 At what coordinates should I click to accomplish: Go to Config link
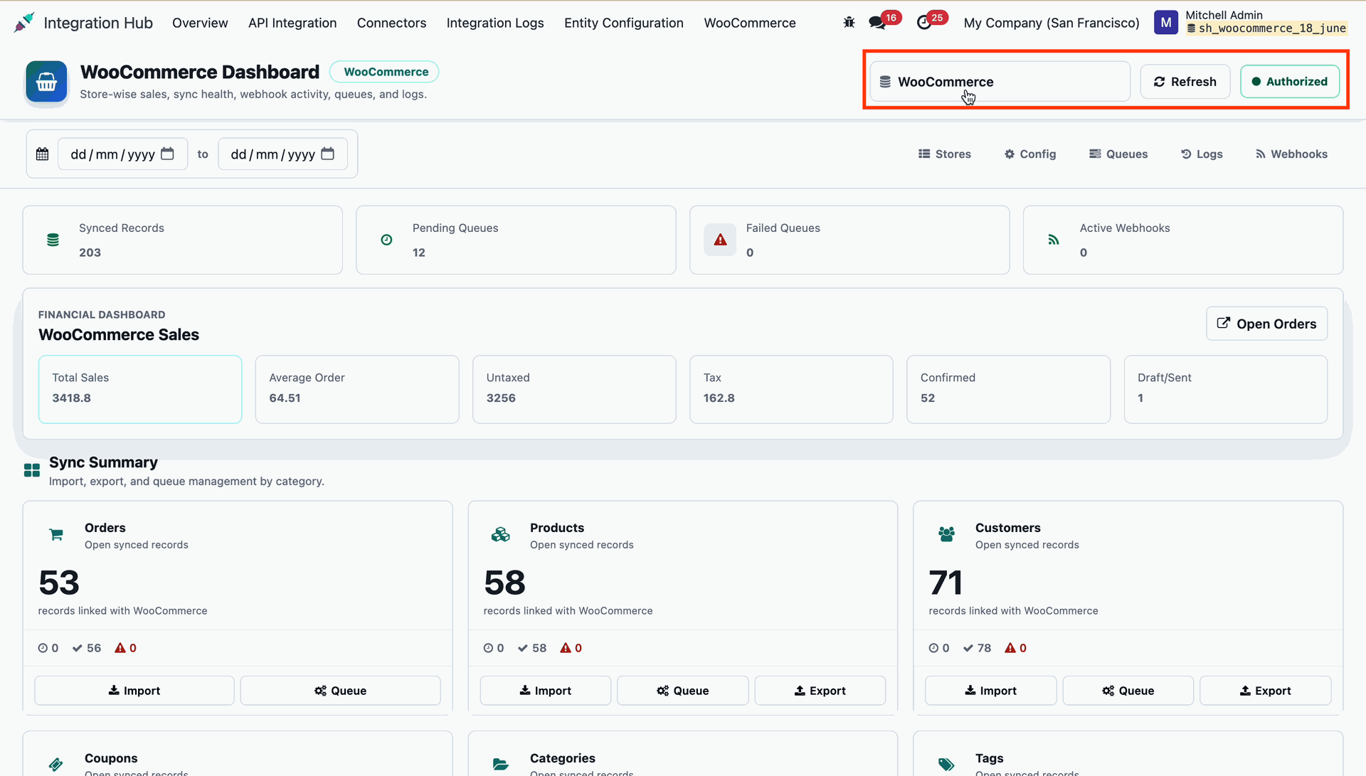(x=1030, y=154)
